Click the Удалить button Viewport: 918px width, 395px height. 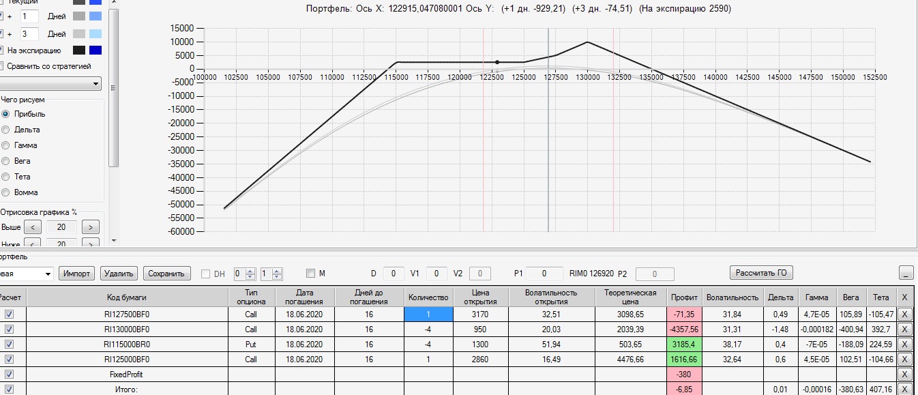[119, 274]
